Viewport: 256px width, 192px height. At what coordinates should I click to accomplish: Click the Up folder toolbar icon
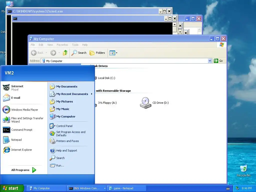(65, 53)
